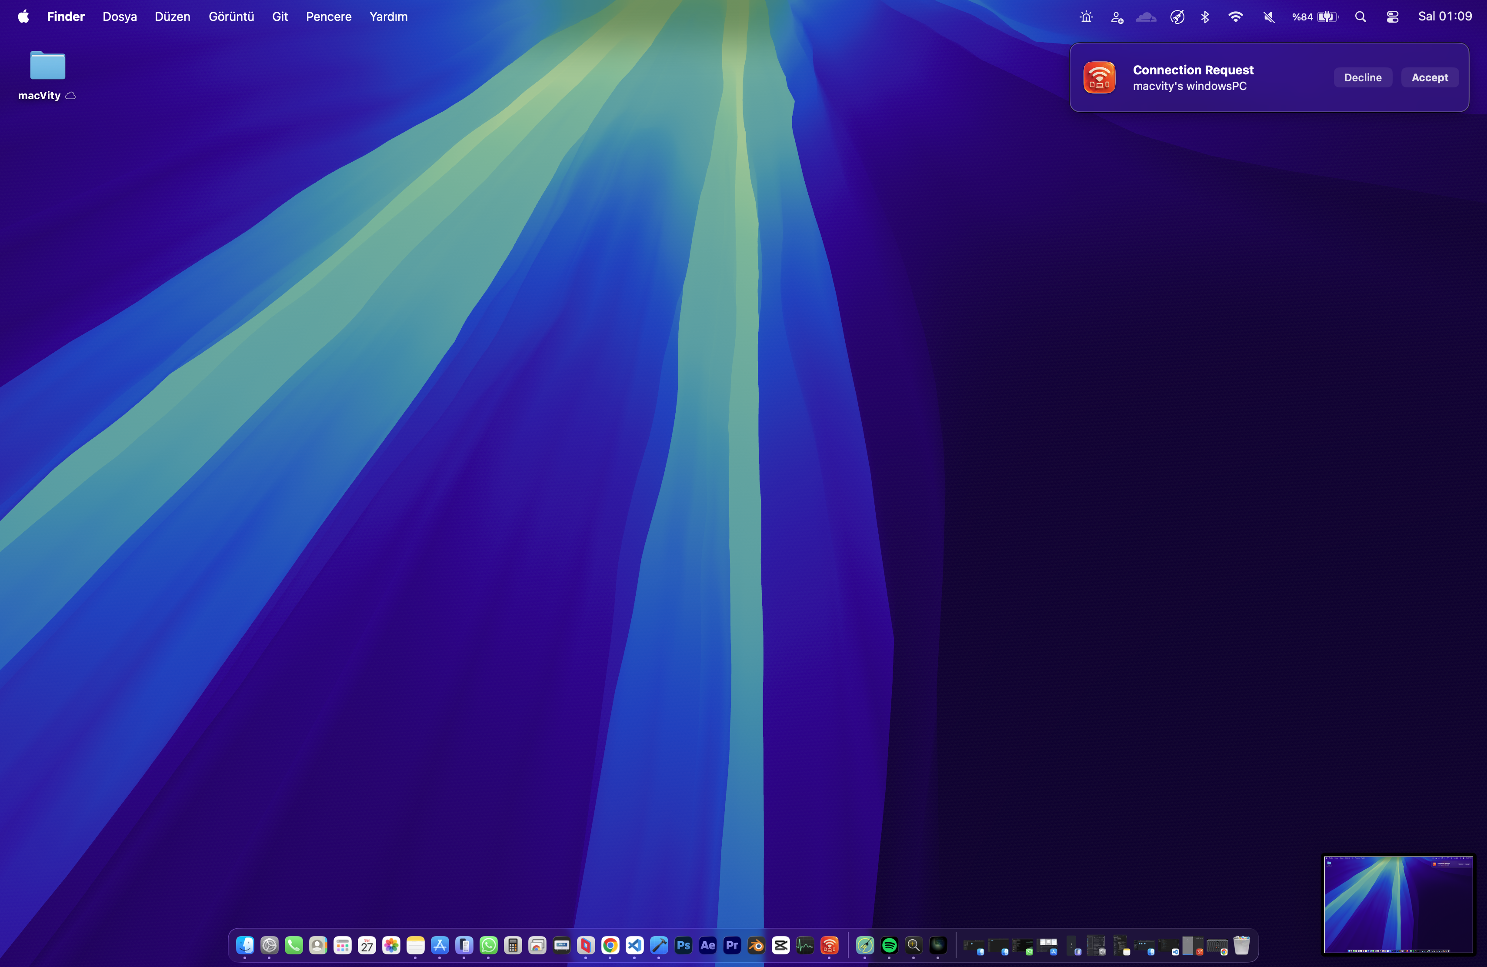Accept the connection request
Image resolution: width=1487 pixels, height=967 pixels.
(1429, 77)
